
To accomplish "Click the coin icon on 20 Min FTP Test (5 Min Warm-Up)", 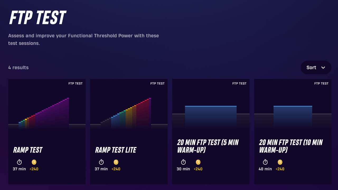I will [x=198, y=162].
